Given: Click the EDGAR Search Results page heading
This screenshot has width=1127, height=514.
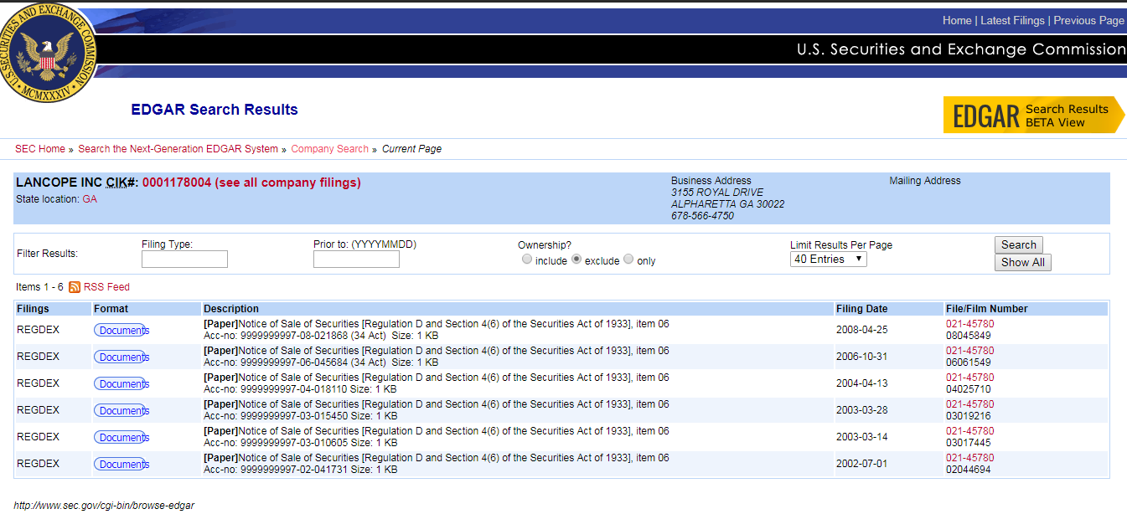Looking at the screenshot, I should 215,110.
